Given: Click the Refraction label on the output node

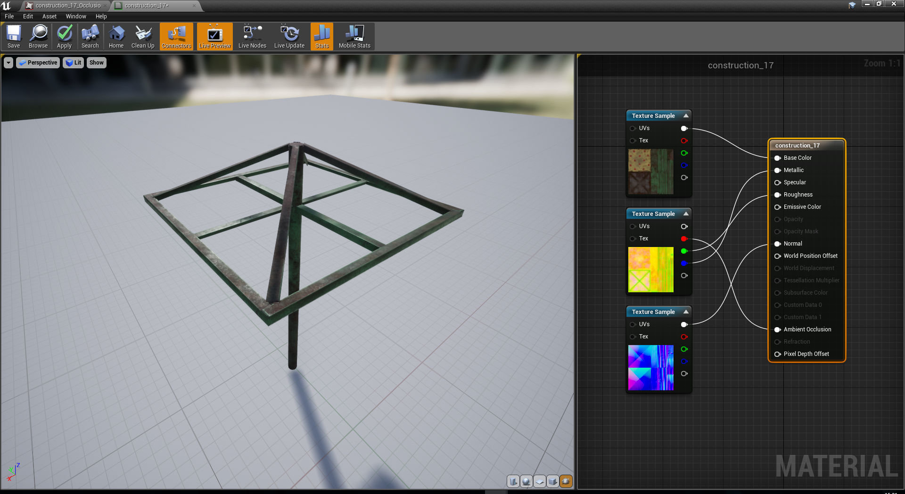Looking at the screenshot, I should (x=797, y=342).
